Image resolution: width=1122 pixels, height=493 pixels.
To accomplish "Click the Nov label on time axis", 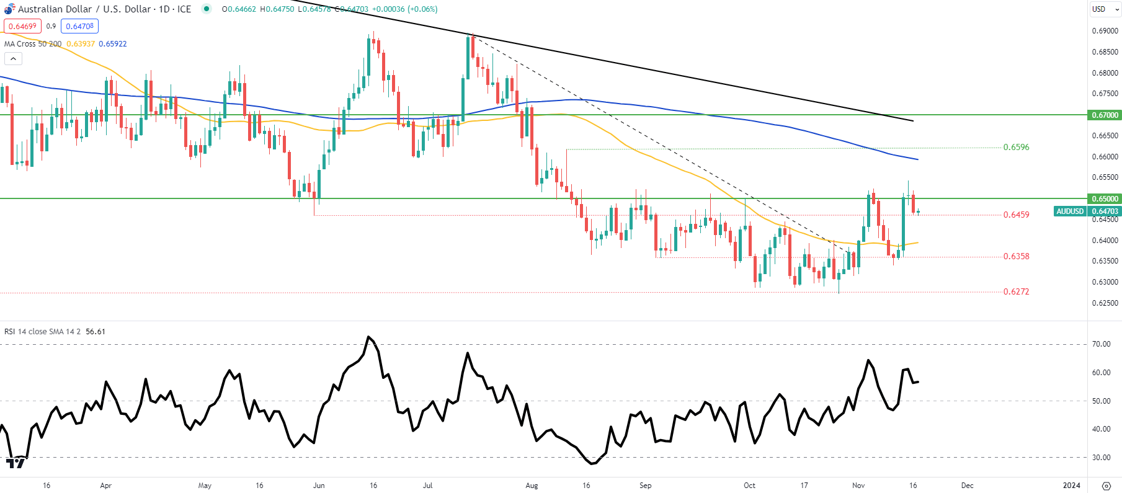I will pyautogui.click(x=858, y=486).
